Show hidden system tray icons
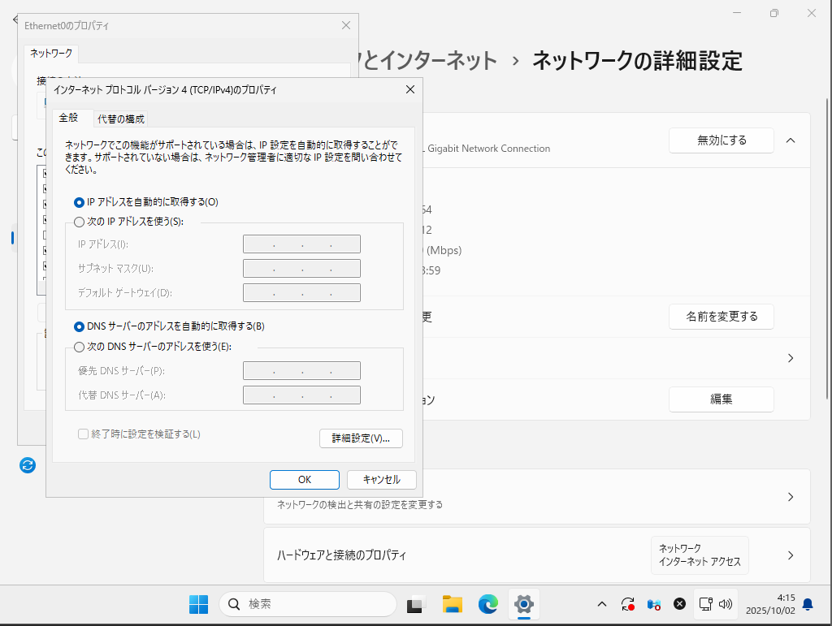This screenshot has height=626, width=832. click(601, 604)
